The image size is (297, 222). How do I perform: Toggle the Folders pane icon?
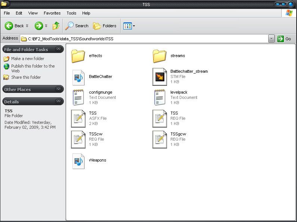[x=97, y=26]
